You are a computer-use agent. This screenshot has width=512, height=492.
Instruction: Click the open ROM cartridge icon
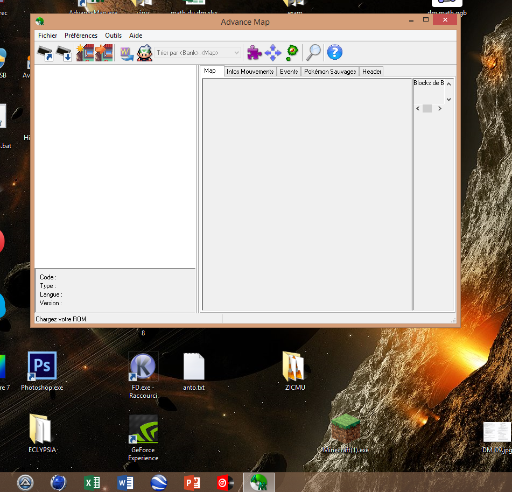click(45, 53)
